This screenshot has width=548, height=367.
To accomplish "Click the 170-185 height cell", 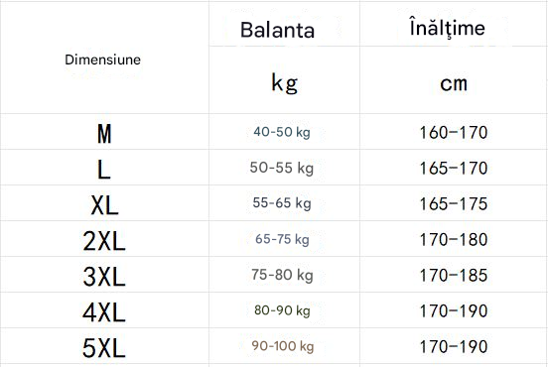I will click(x=454, y=275).
